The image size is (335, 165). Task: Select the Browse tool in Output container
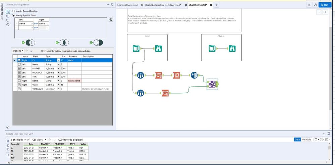[232, 48]
